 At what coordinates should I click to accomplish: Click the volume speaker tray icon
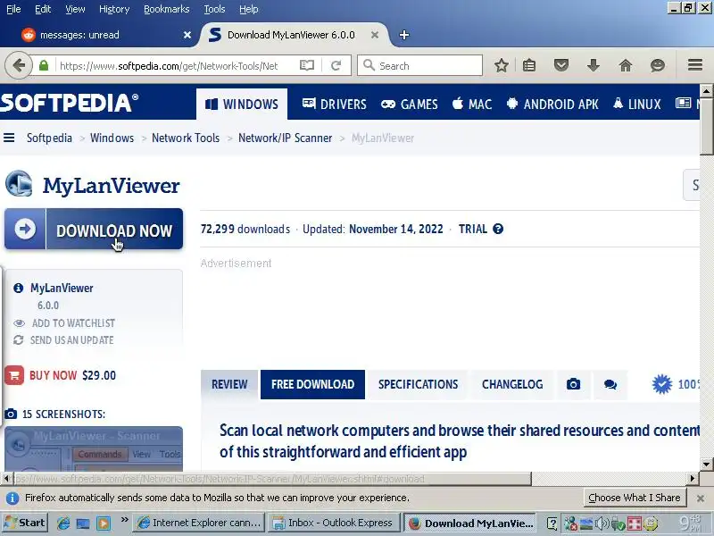click(x=602, y=523)
